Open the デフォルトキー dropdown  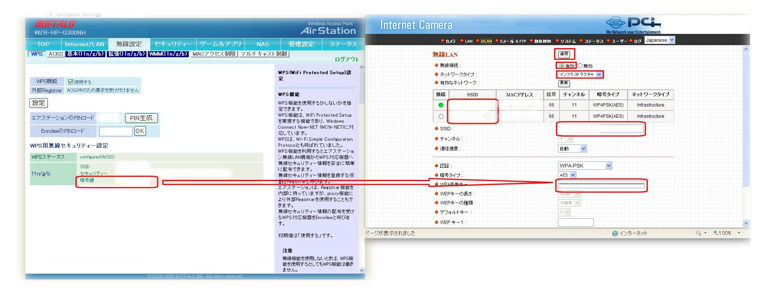(564, 212)
